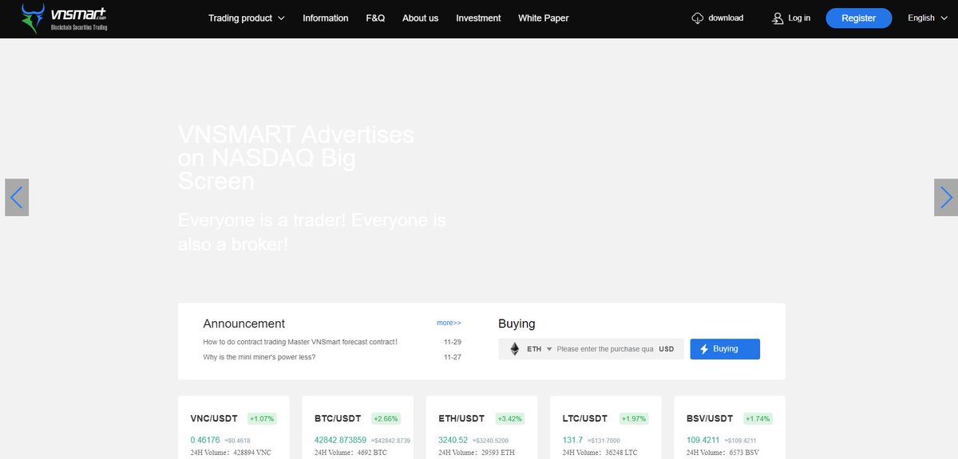The width and height of the screenshot is (958, 459).
Task: Click the 11-27 announcement date
Action: (x=453, y=357)
